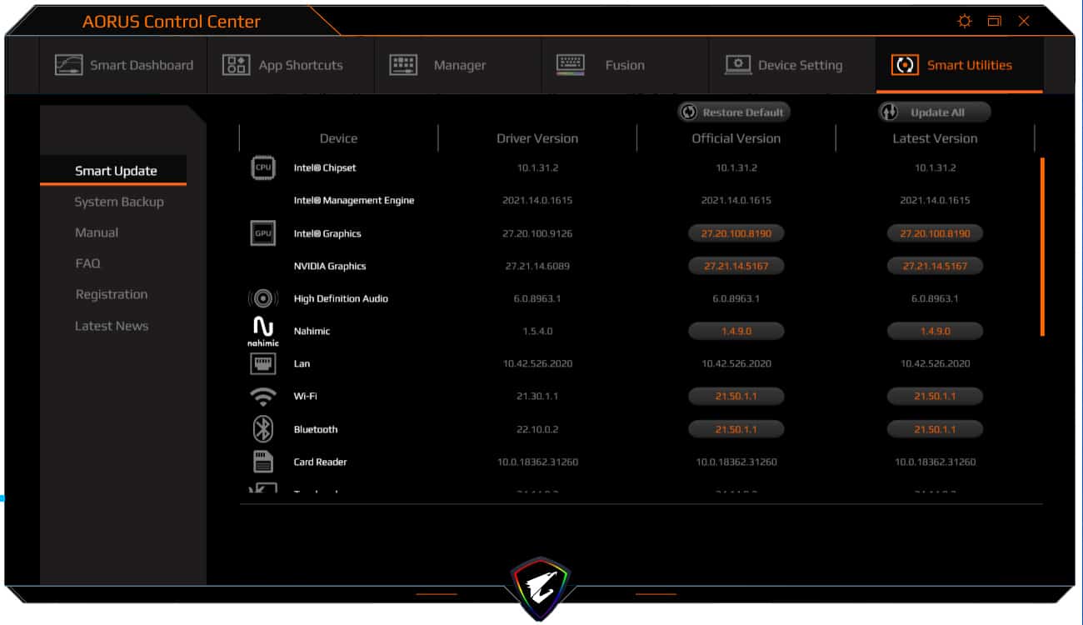
Task: Select the Nahimic audio icon
Action: tap(262, 331)
